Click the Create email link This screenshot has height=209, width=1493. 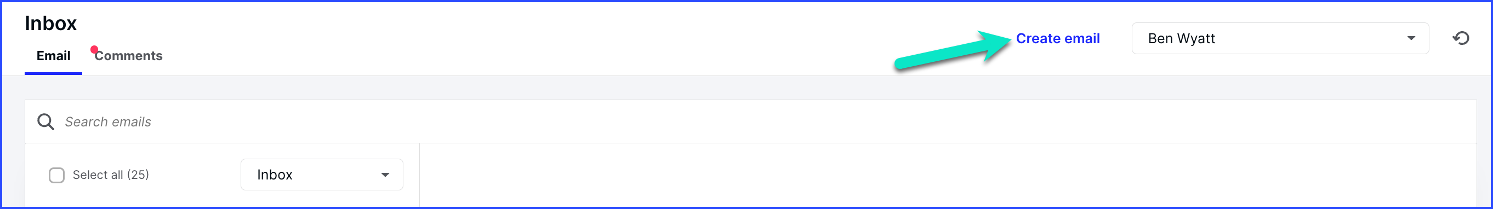1058,38
